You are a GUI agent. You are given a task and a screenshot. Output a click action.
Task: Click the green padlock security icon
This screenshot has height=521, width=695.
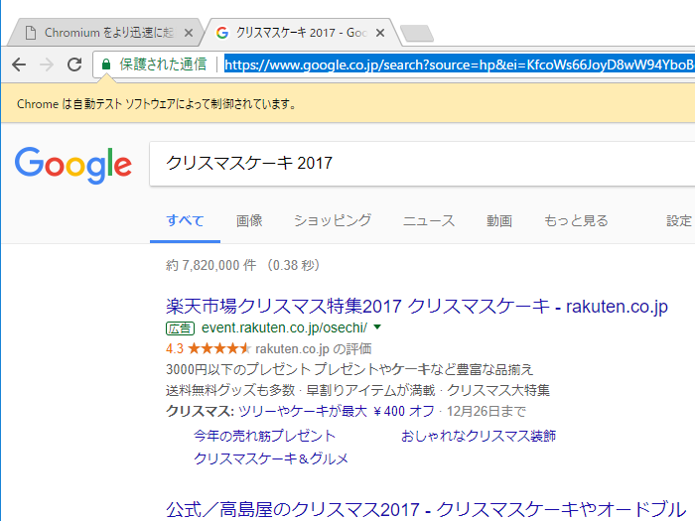click(x=105, y=65)
